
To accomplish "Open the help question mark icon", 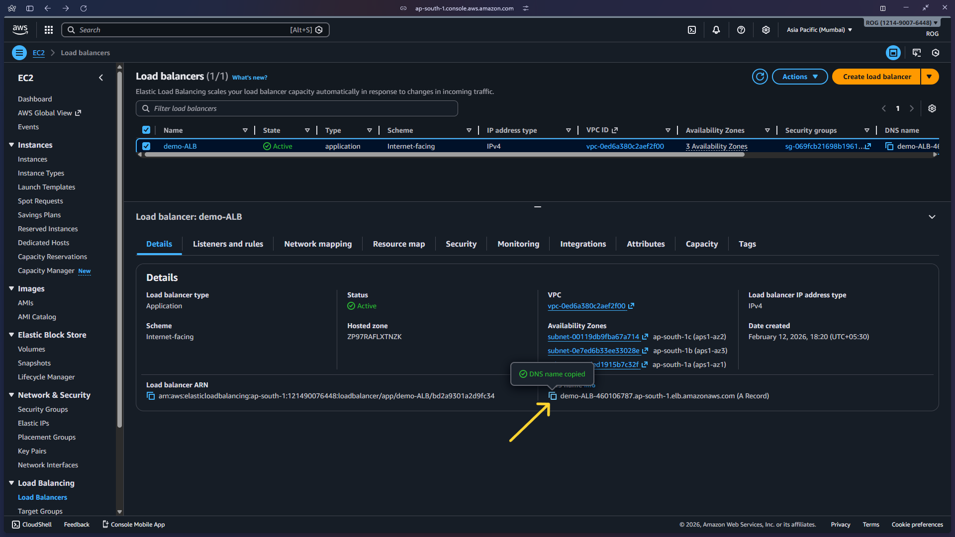I will [x=741, y=30].
